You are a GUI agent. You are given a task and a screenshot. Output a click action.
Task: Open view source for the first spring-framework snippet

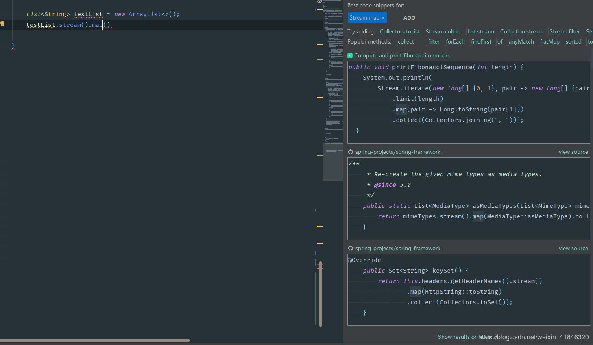[573, 152]
